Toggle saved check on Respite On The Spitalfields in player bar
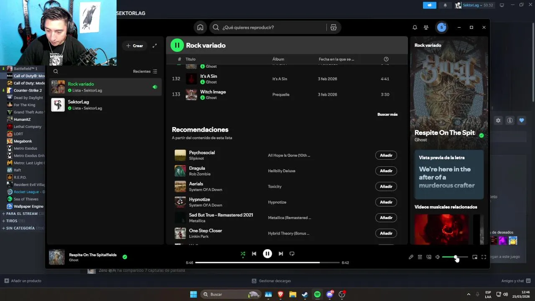This screenshot has height=301, width=535. click(125, 257)
